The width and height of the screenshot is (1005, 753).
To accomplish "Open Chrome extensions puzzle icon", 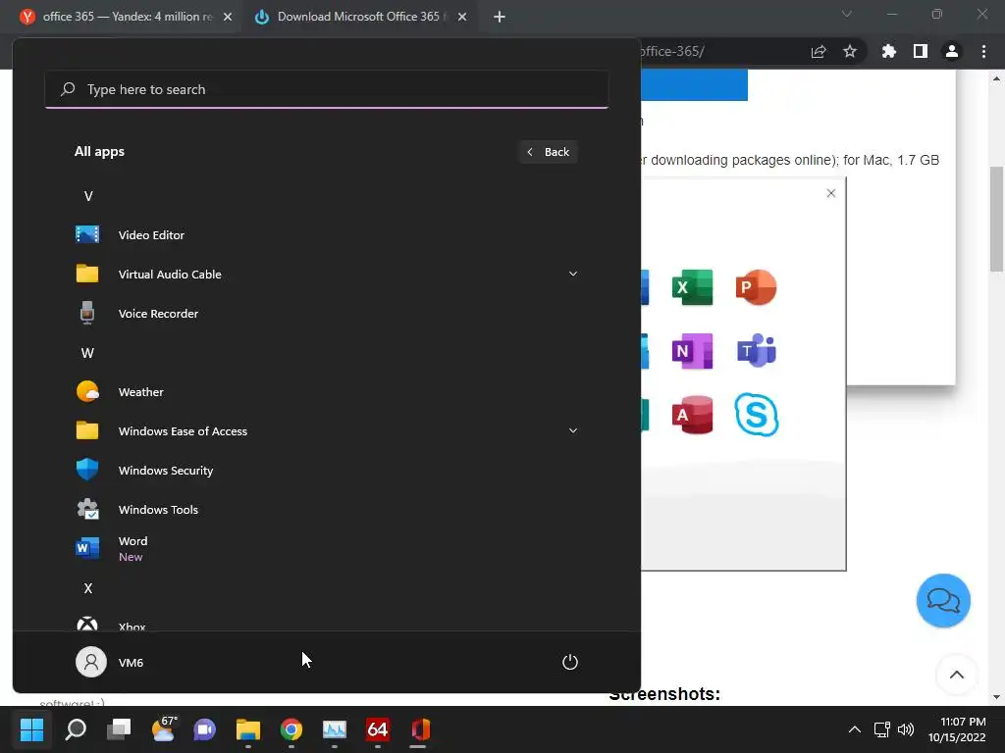I will coord(888,51).
